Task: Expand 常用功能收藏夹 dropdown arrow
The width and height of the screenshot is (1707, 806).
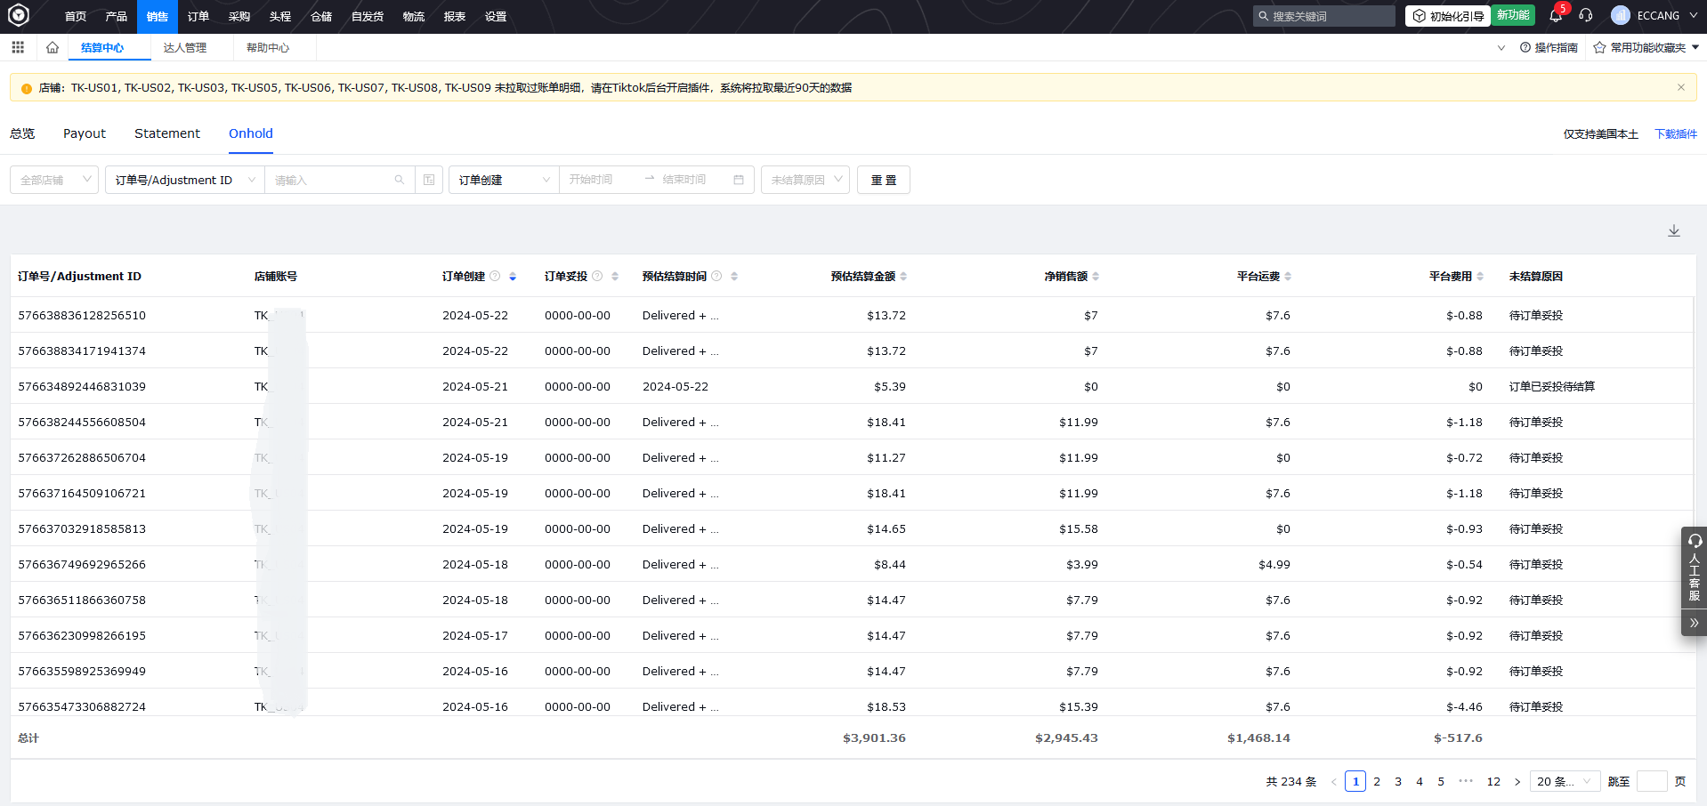Action: [1695, 47]
